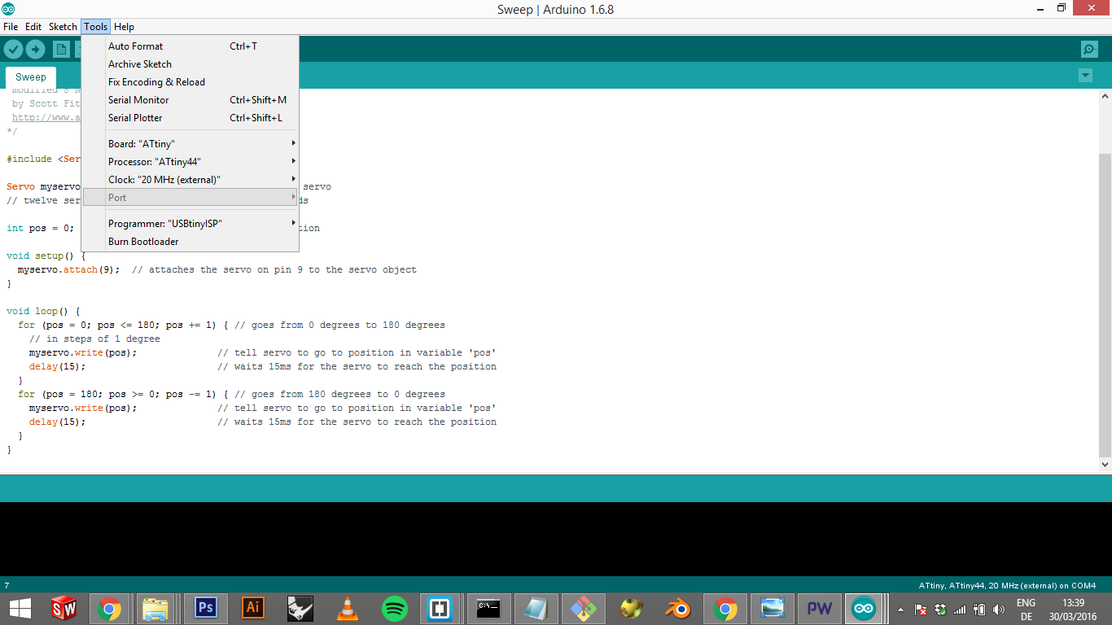Choose Auto Format from Tools menu
This screenshot has height=625, width=1112.
point(190,46)
